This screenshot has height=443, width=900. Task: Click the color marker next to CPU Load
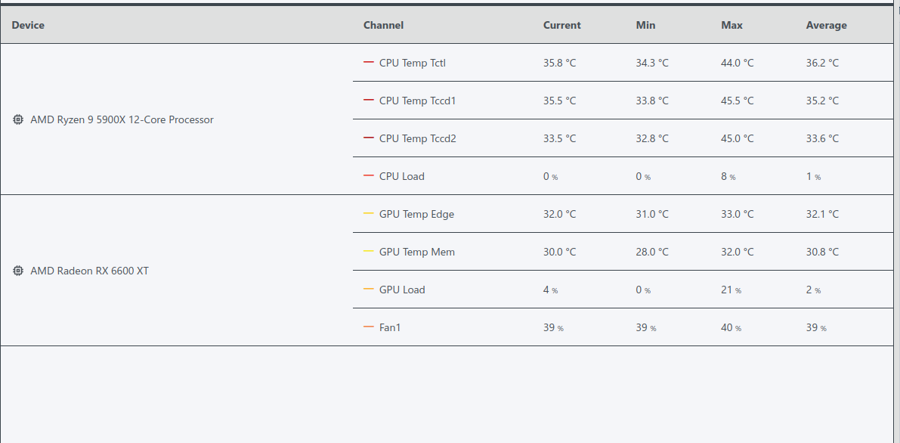pos(369,176)
